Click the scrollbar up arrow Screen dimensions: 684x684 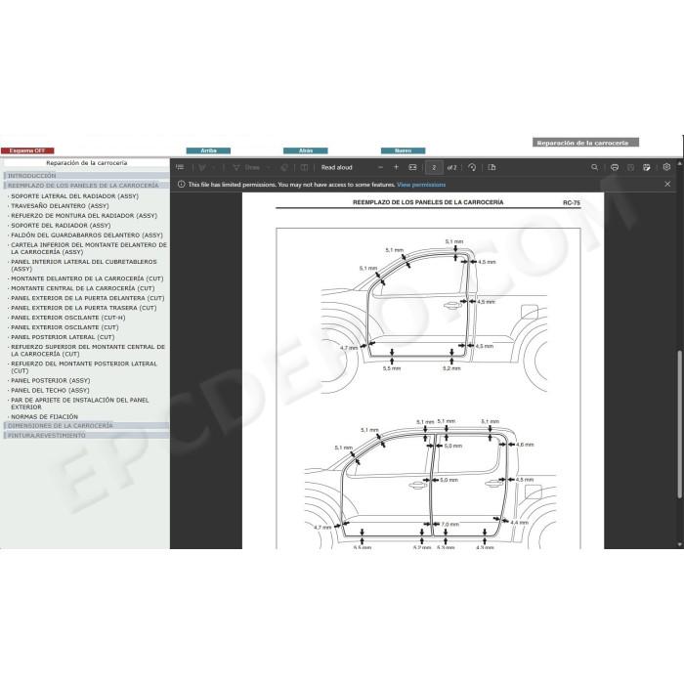tap(680, 163)
